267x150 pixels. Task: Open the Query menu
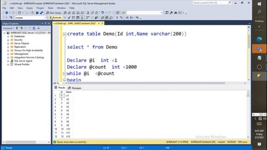(x=30, y=8)
